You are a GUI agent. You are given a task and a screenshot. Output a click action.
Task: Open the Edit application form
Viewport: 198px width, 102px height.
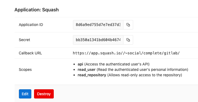click(x=25, y=94)
